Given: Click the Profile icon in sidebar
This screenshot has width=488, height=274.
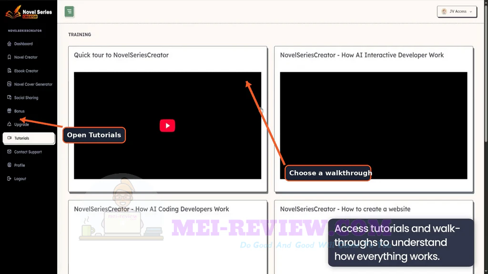Looking at the screenshot, I should click(10, 165).
